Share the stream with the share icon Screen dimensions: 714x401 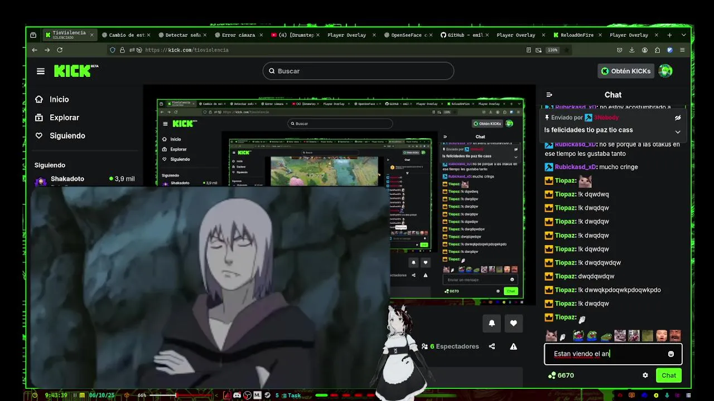coord(491,346)
